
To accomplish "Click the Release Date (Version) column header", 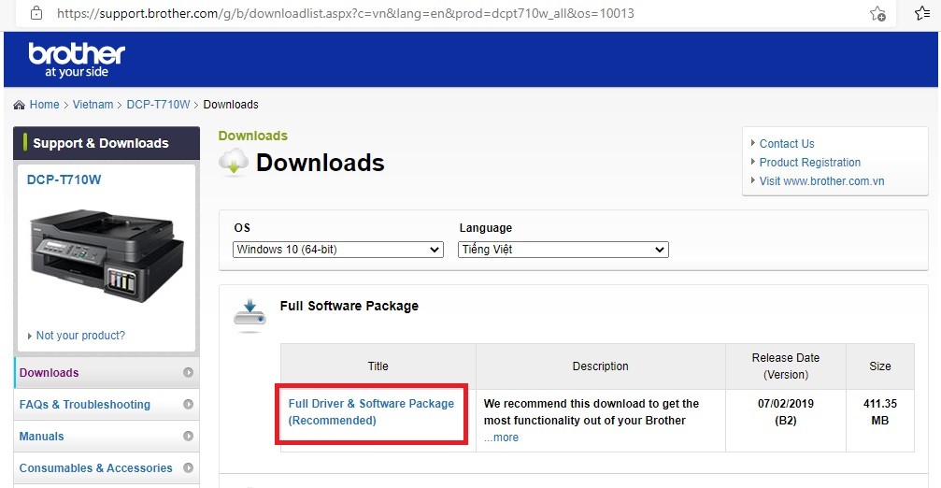I will 786,366.
